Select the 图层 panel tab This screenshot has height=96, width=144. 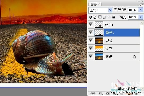pos(95,4)
